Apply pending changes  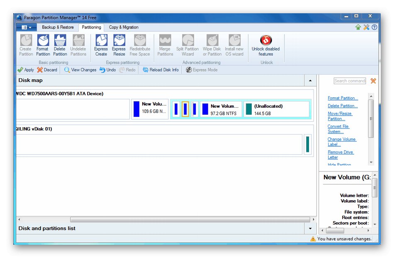tap(26, 70)
